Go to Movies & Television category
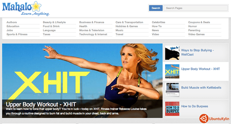 click(92, 30)
